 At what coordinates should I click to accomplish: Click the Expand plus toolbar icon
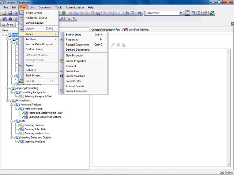coord(117,13)
